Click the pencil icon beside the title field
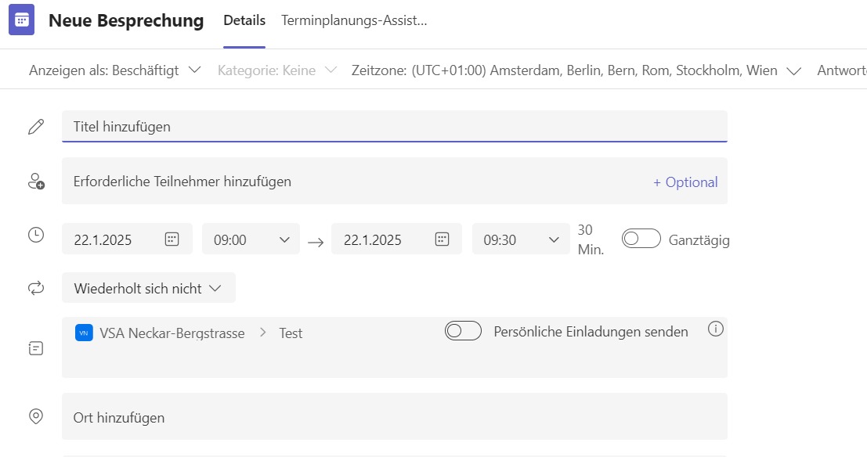 tap(36, 127)
